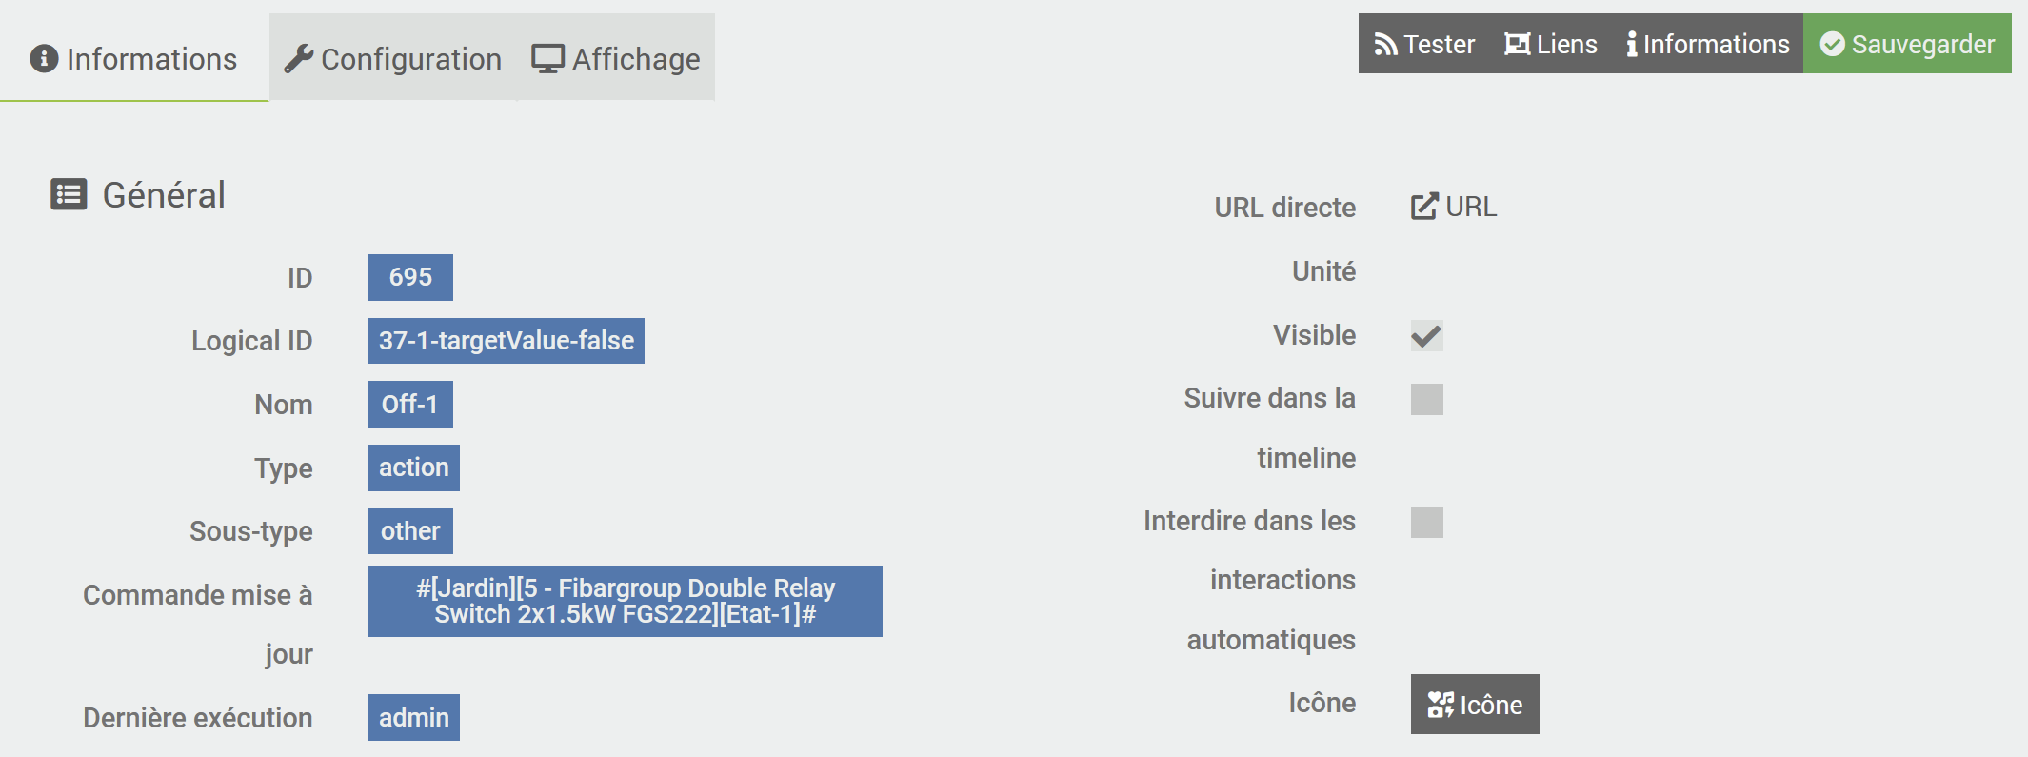2028x757 pixels.
Task: Click the external link URL icon
Action: click(x=1424, y=207)
